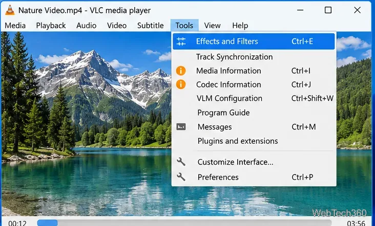
Task: Click the Ctrl+M shortcut label
Action: (303, 127)
